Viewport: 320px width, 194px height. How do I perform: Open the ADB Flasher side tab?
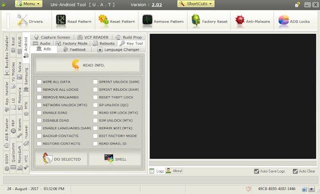[x=6, y=133]
